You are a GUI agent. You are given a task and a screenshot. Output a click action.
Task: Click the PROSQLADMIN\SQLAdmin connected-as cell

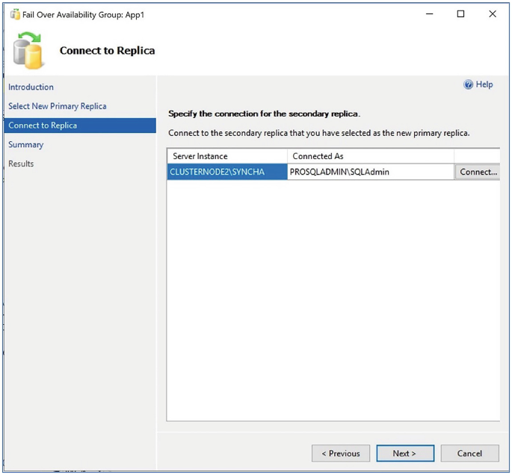340,172
